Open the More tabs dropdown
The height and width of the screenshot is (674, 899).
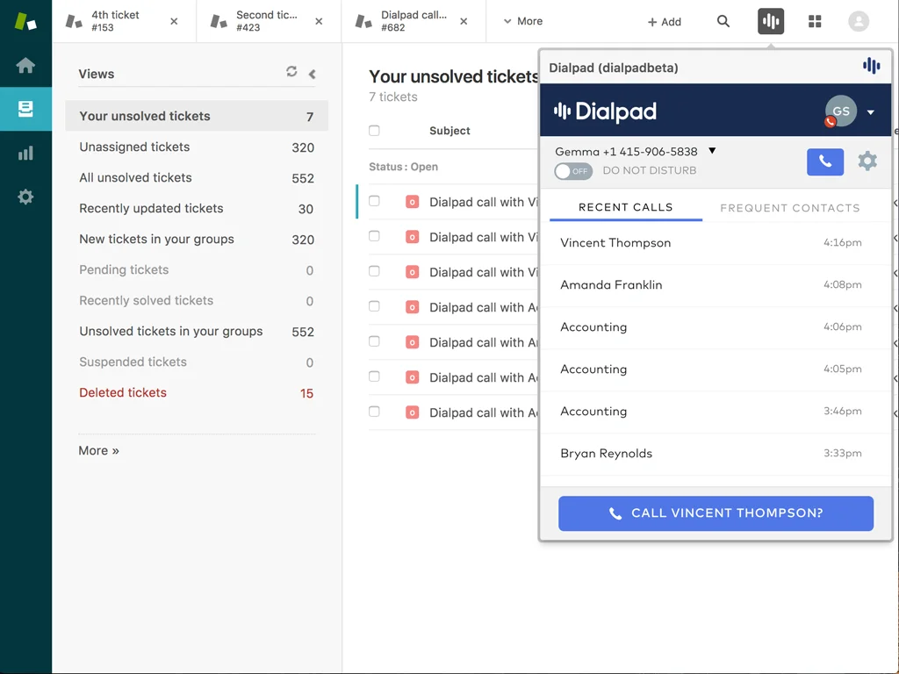point(521,21)
